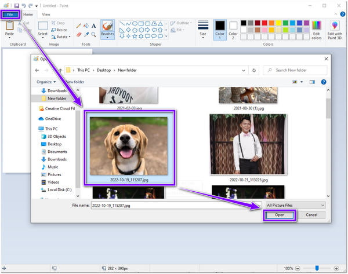This screenshot has height=274, width=348.
Task: Expand the Shapes gallery more arrow
Action: pyautogui.click(x=166, y=36)
